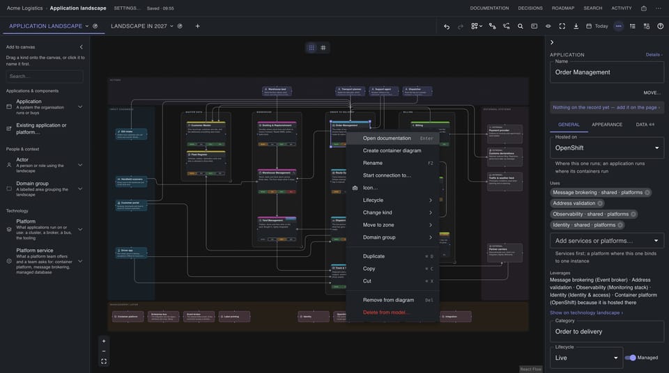
Task: Click the icon beside APPLICATION LANDSCAPE tab
Action: (95, 26)
